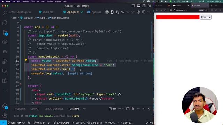The image size is (223, 125).
Task: Click the Split Editor Right icon
Action: click(x=144, y=12)
